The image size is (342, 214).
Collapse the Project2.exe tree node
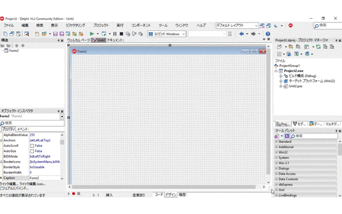276,71
